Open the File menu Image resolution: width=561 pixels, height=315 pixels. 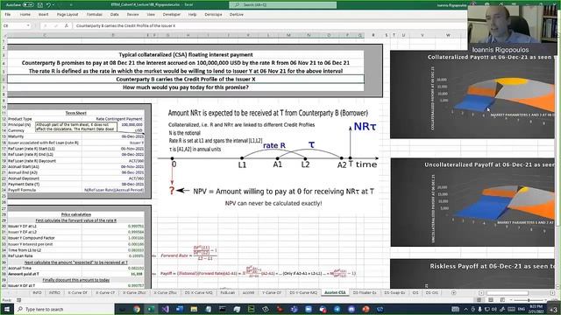coord(8,15)
